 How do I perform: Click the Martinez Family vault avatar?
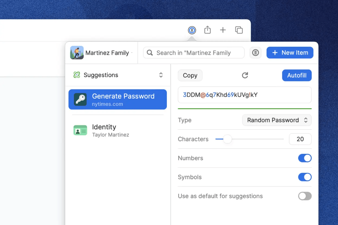(x=77, y=52)
